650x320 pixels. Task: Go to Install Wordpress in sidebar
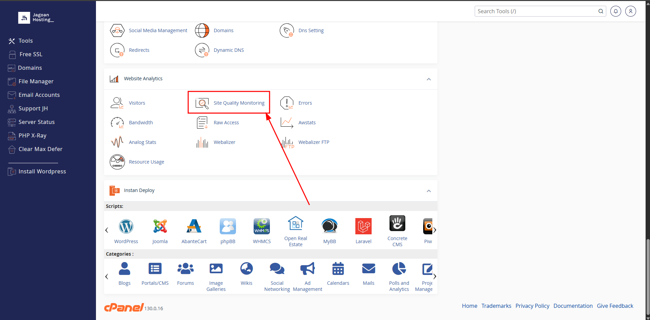[42, 171]
